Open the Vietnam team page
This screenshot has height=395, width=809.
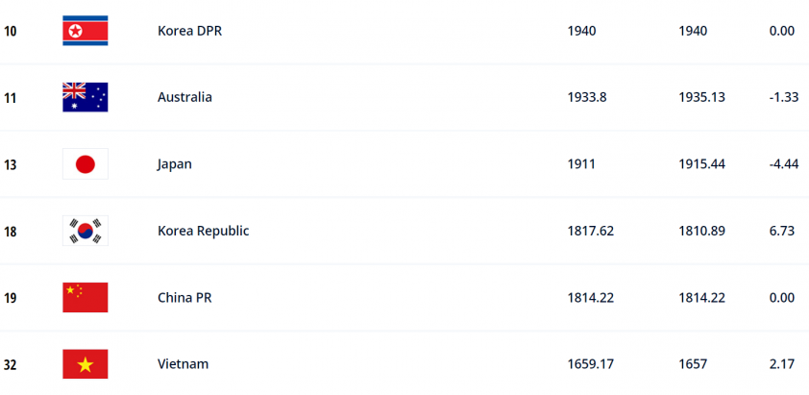pos(184,364)
